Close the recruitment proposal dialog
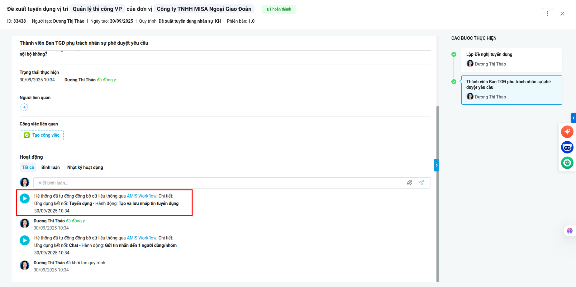Screen dimensions: 576x287 562,14
